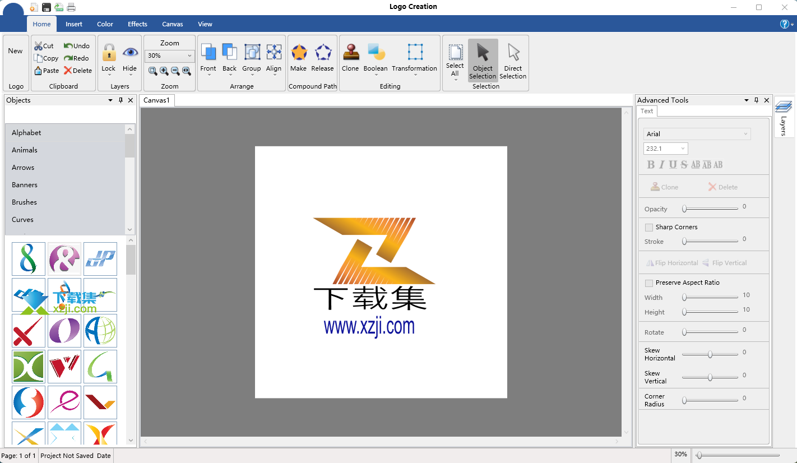This screenshot has width=797, height=463.
Task: Switch to the View ribbon tab
Action: [205, 24]
